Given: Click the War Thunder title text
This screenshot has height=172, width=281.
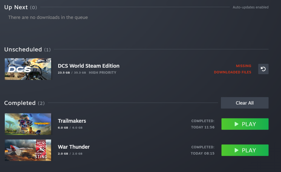Looking at the screenshot, I should pos(74,147).
